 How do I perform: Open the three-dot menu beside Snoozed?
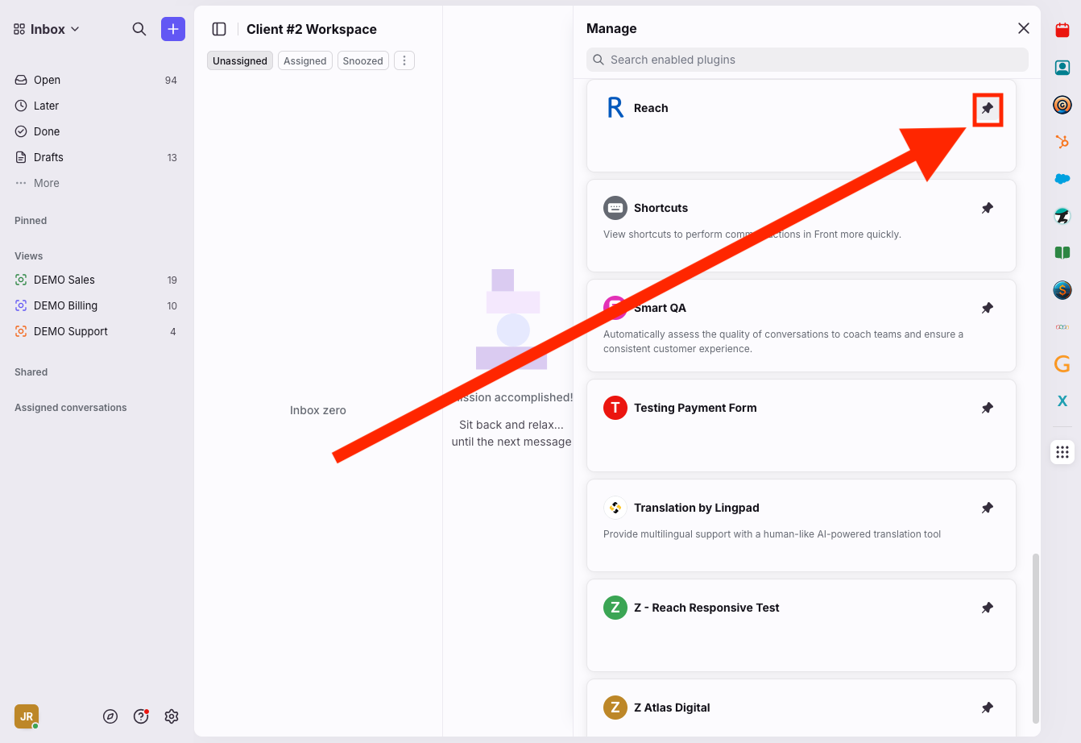click(404, 60)
